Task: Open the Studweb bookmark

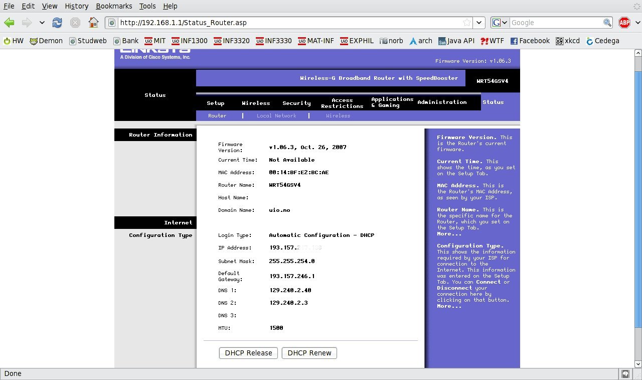Action: point(88,41)
